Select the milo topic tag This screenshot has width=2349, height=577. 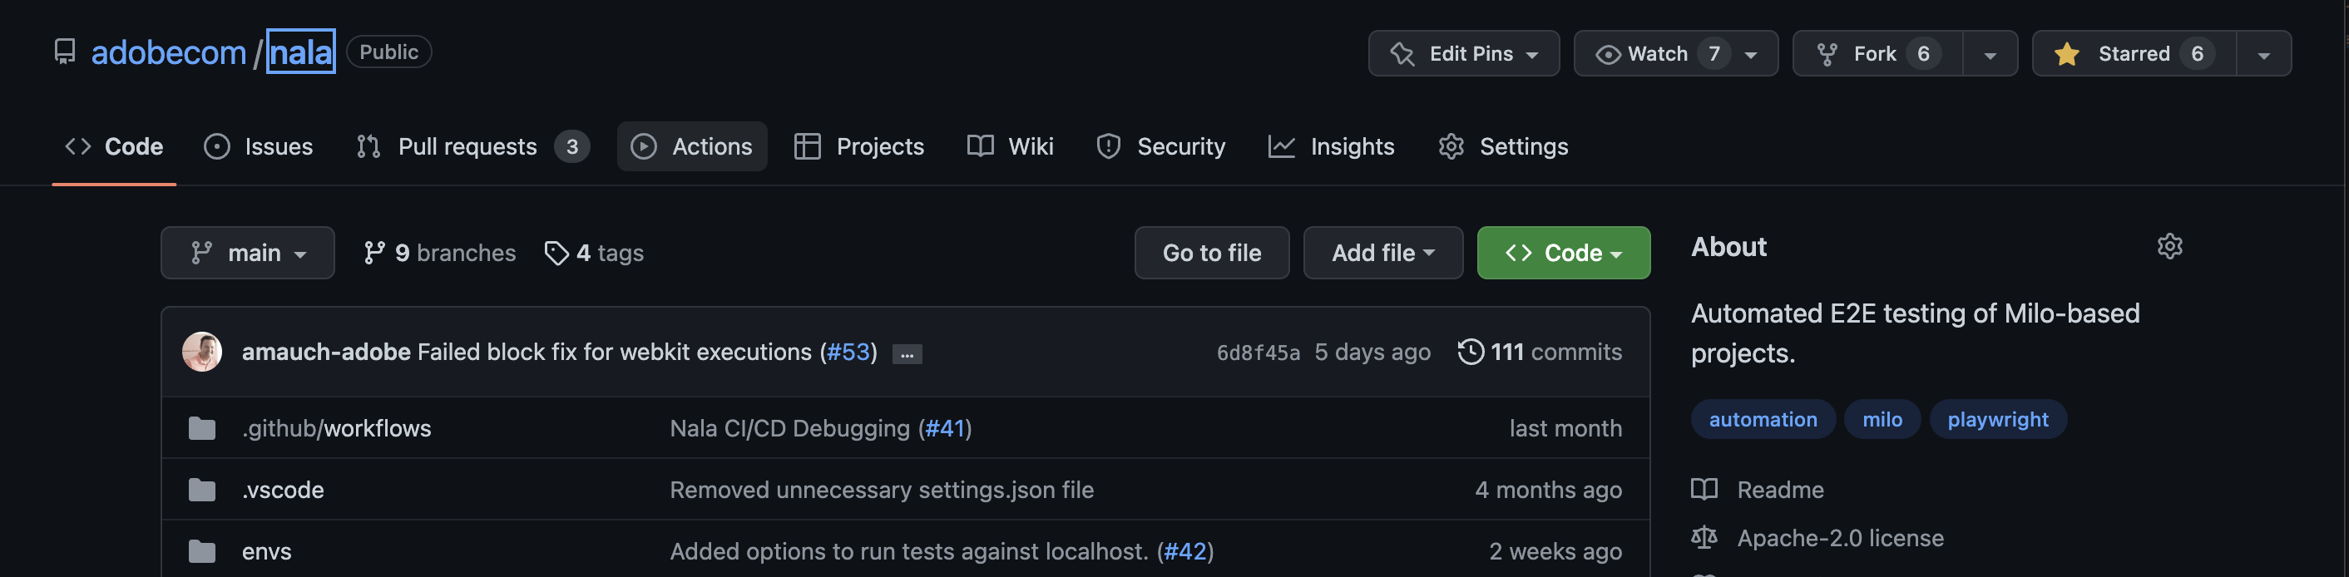coord(1882,419)
